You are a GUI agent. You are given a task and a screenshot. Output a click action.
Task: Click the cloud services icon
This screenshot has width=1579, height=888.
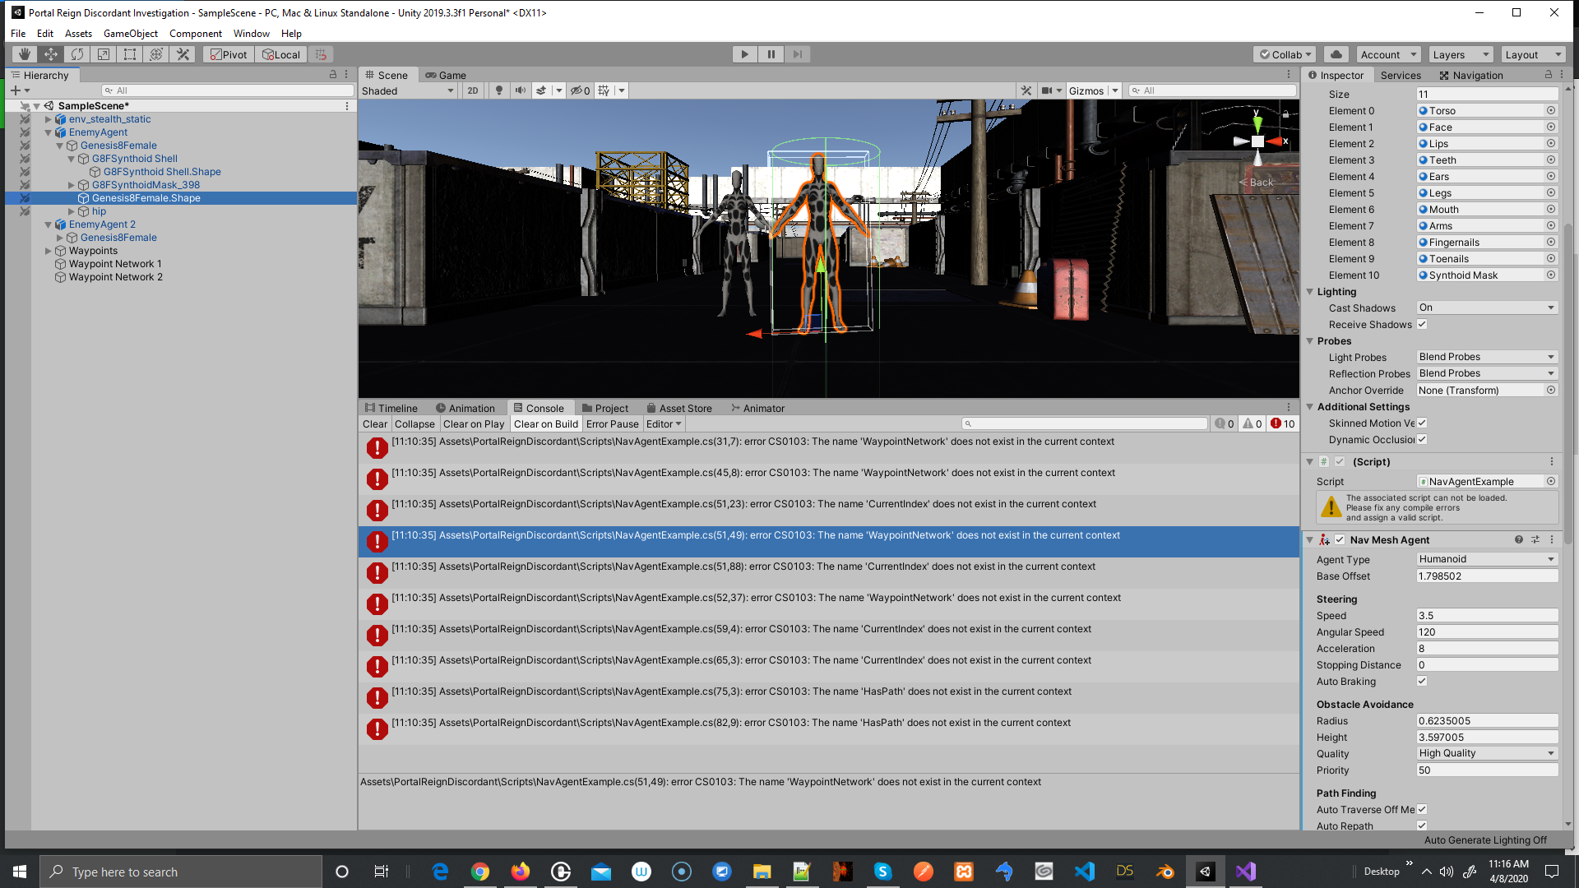[x=1336, y=54]
